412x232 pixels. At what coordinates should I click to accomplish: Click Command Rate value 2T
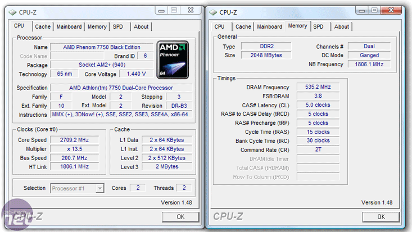click(318, 149)
